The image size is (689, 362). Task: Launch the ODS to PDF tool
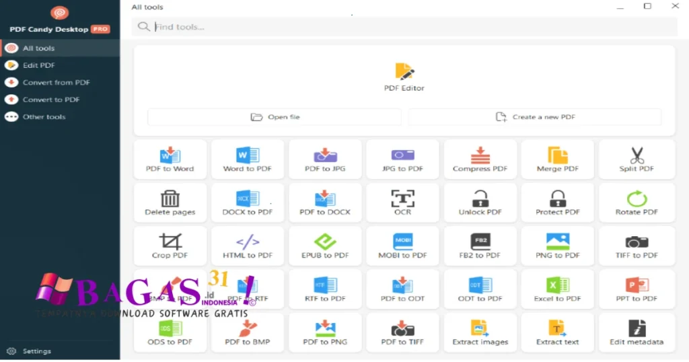170,333
